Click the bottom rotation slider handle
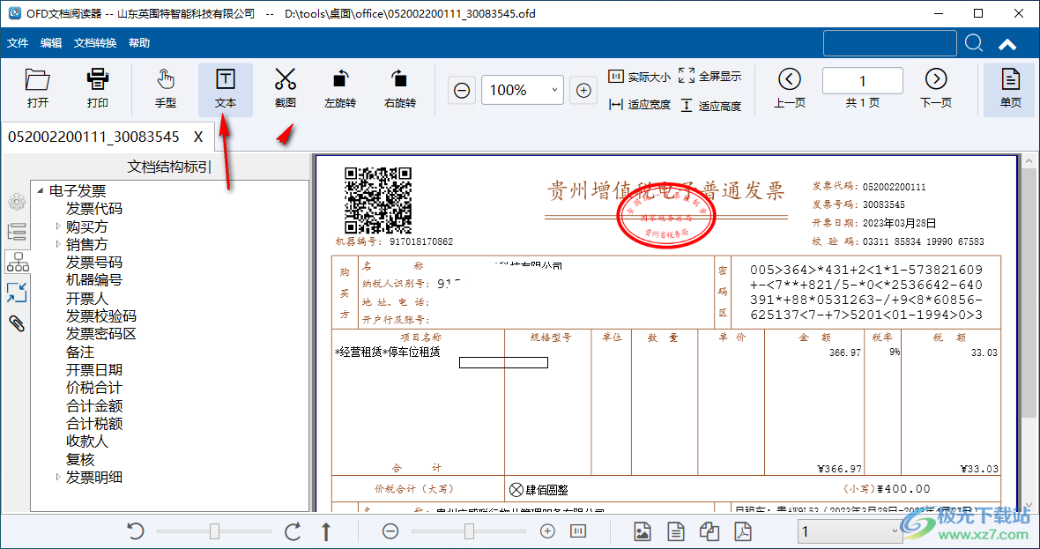 pyautogui.click(x=214, y=531)
